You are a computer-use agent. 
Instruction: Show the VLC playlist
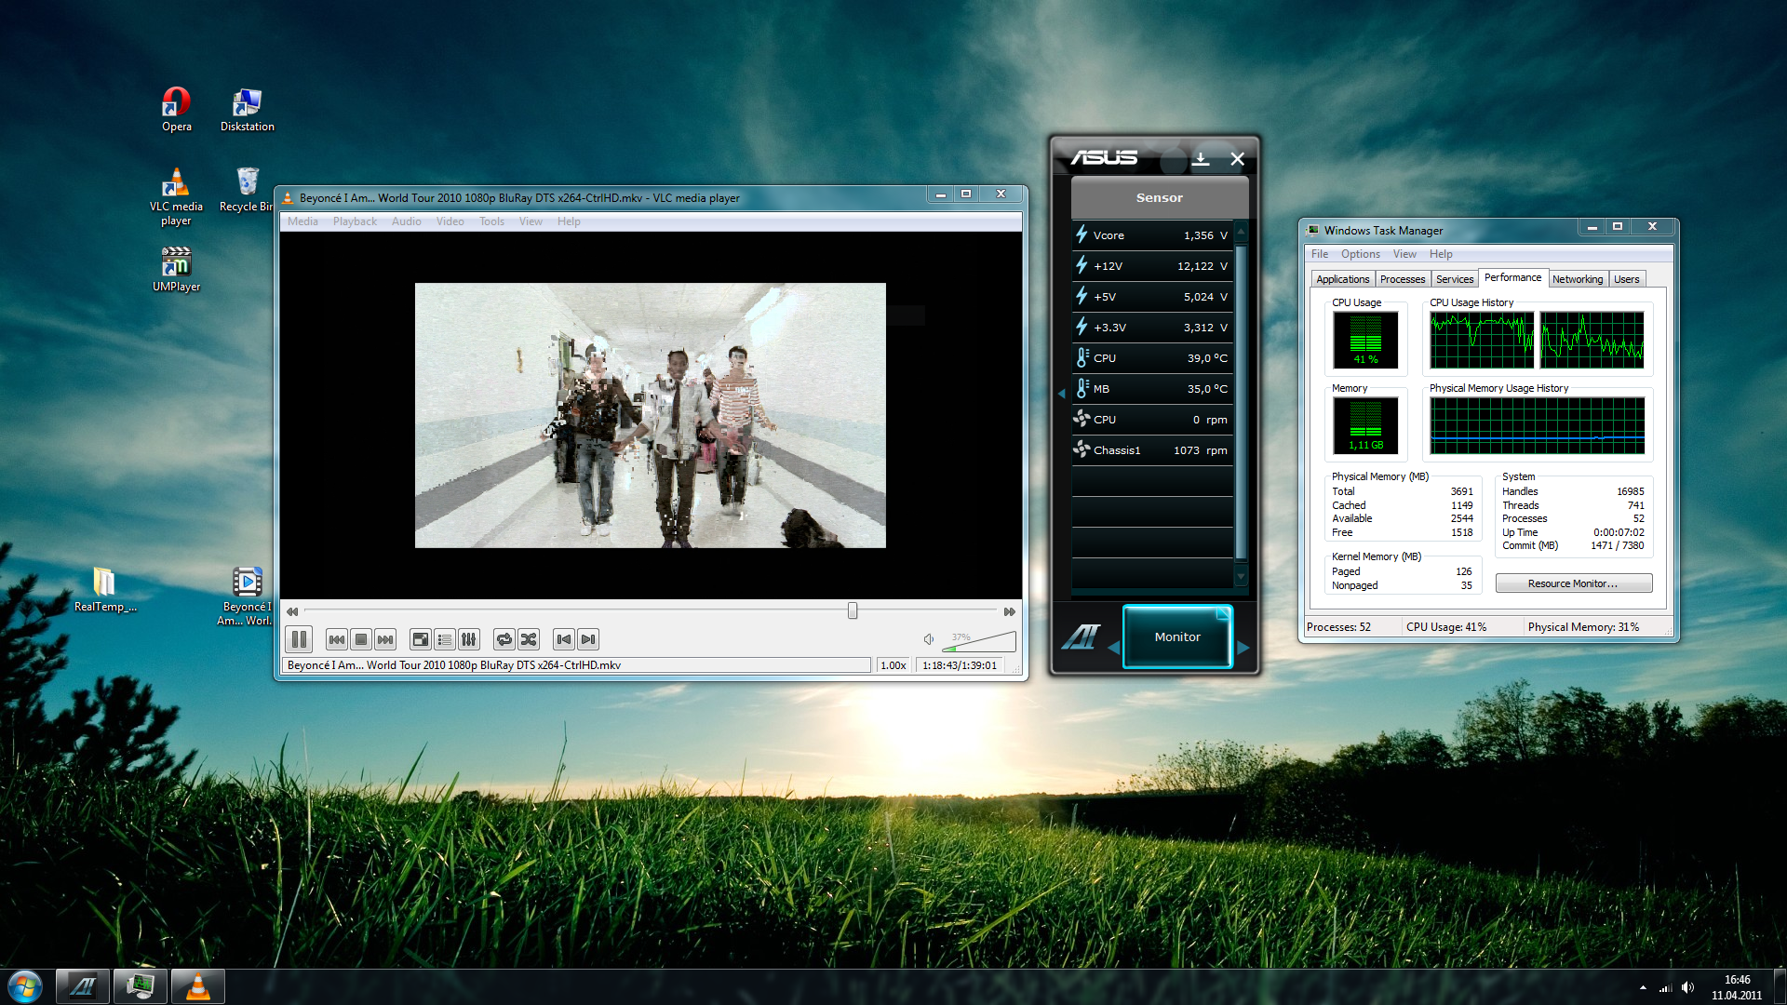coord(445,639)
